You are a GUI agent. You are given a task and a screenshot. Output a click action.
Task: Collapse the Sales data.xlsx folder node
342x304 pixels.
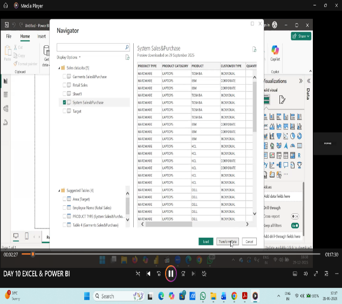coord(59,68)
